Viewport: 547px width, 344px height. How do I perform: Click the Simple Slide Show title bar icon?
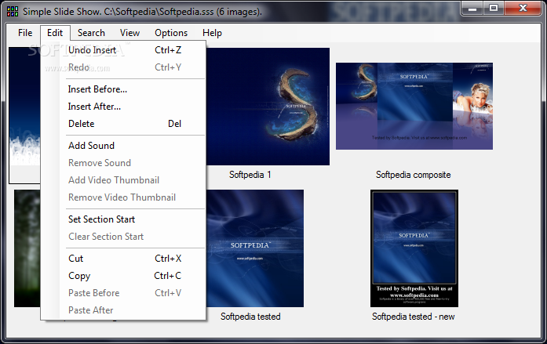(x=13, y=12)
